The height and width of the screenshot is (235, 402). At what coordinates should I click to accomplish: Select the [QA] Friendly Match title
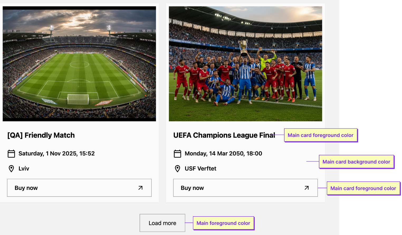tap(41, 135)
